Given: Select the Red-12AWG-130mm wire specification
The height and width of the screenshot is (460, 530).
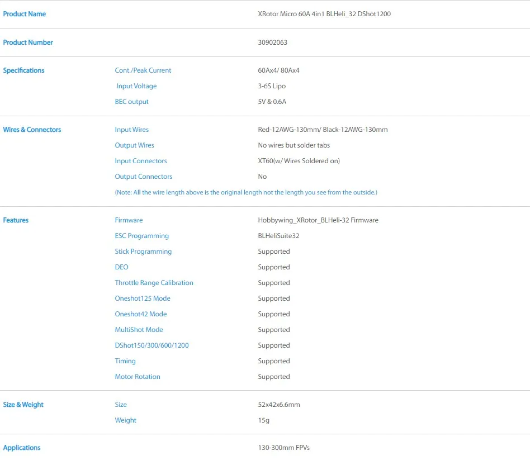Looking at the screenshot, I should point(323,130).
